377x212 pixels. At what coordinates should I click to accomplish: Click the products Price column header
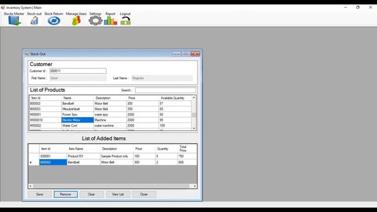[x=143, y=98]
